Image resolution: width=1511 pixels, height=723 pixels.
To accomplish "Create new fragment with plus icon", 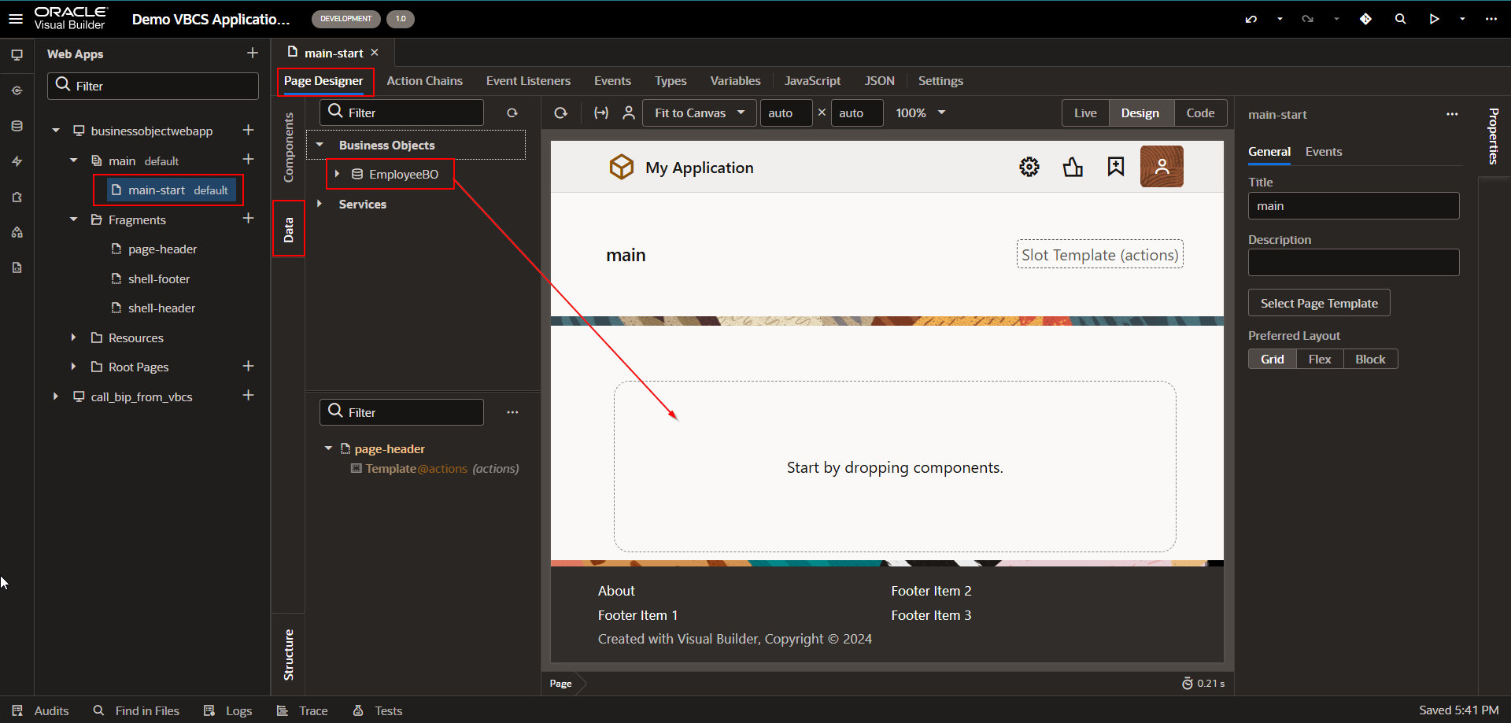I will point(248,218).
